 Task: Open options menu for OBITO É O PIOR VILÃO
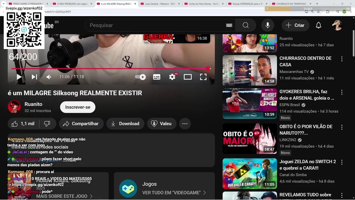pos(342,127)
